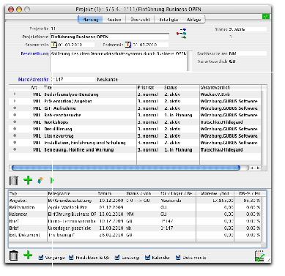Expand the Präsentation/Angebot milestone row
285x276 pixels.
click(x=15, y=101)
